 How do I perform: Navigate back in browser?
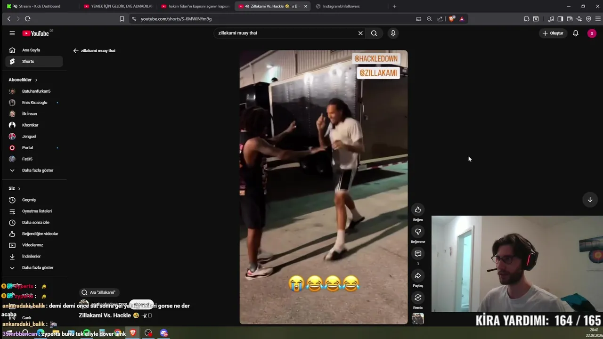tap(8, 19)
